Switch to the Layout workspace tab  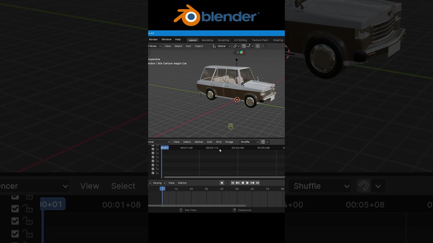click(x=193, y=40)
